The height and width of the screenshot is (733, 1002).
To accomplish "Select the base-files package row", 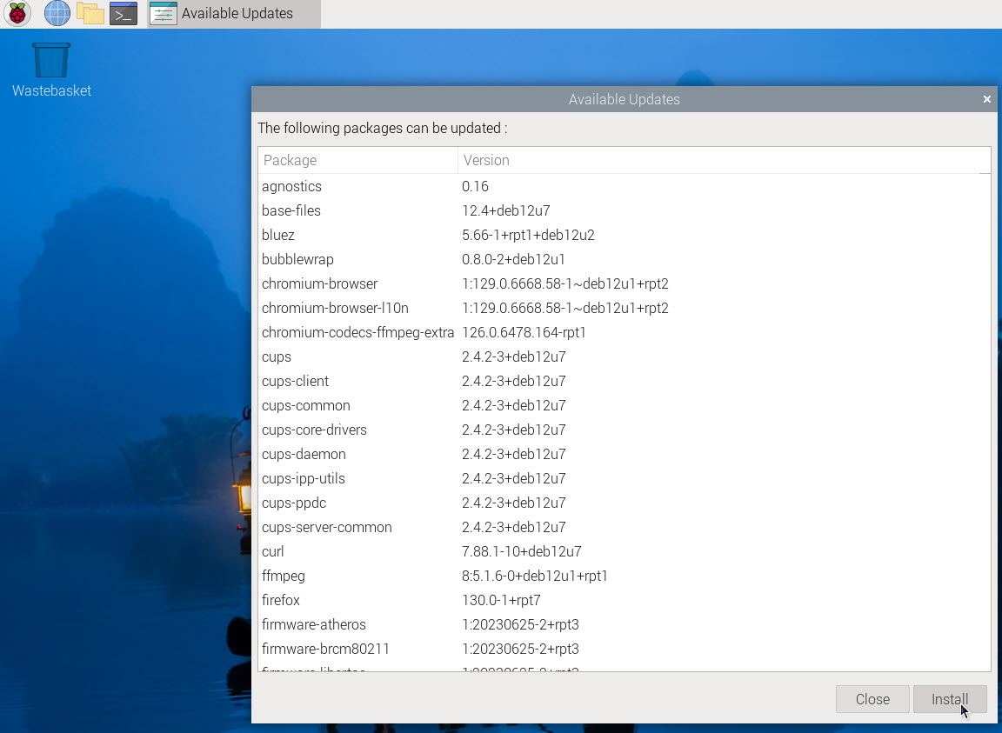I will (x=625, y=211).
